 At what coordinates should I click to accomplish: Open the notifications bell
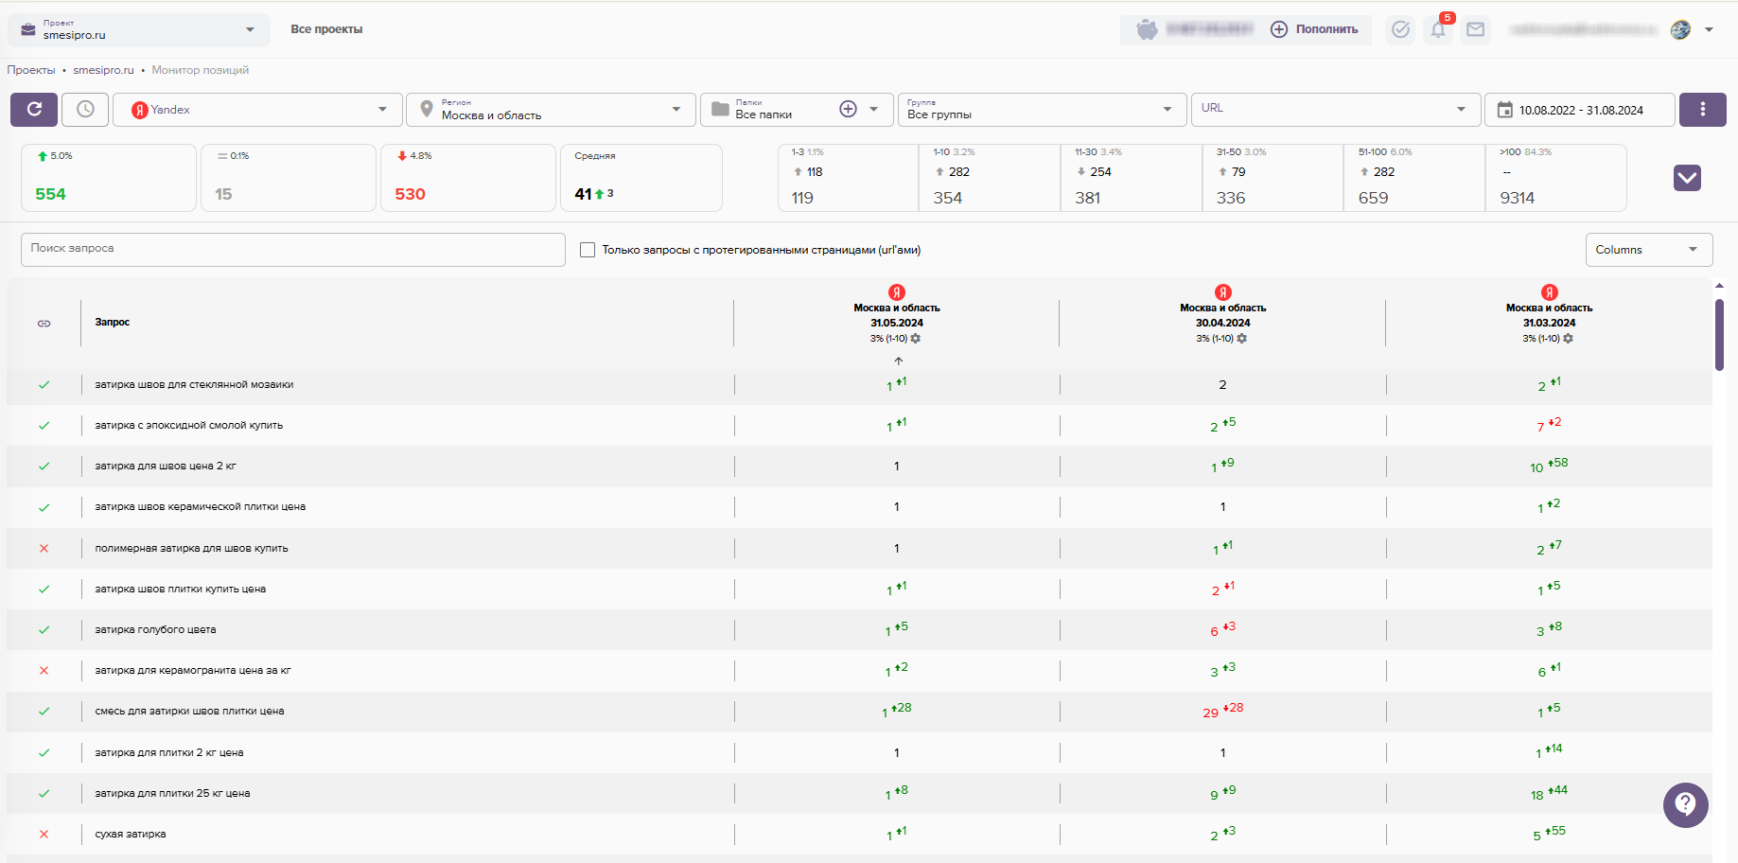pyautogui.click(x=1438, y=30)
